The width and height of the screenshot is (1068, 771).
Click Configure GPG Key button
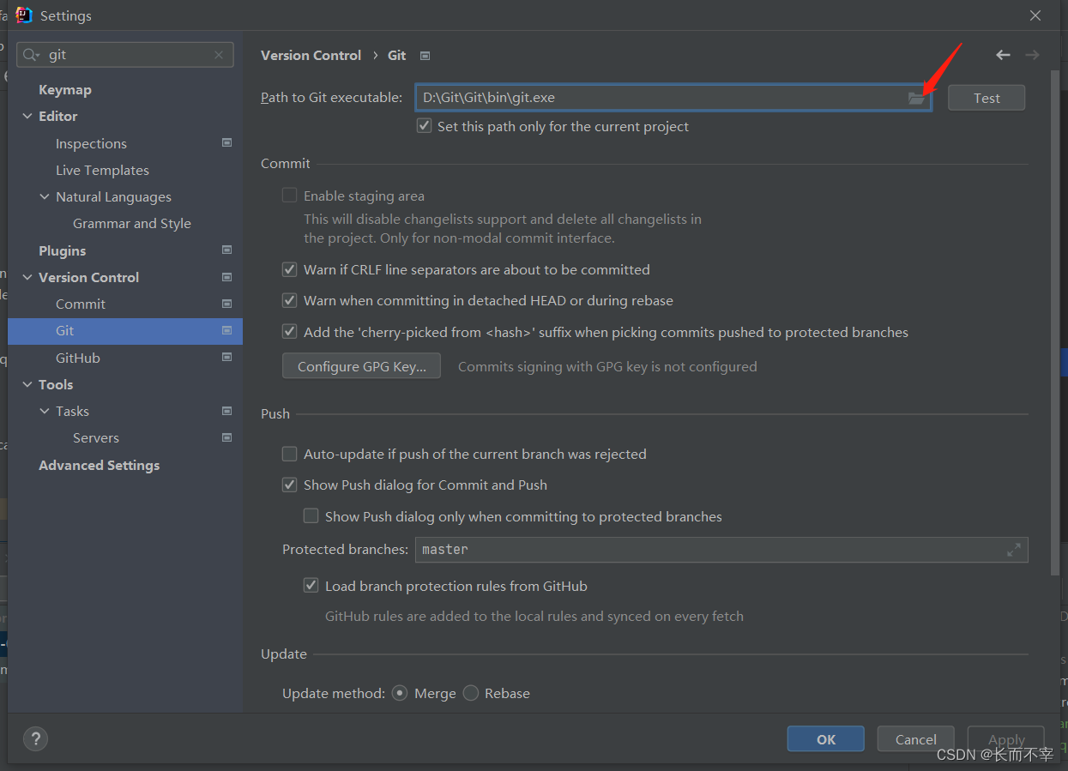click(x=361, y=366)
